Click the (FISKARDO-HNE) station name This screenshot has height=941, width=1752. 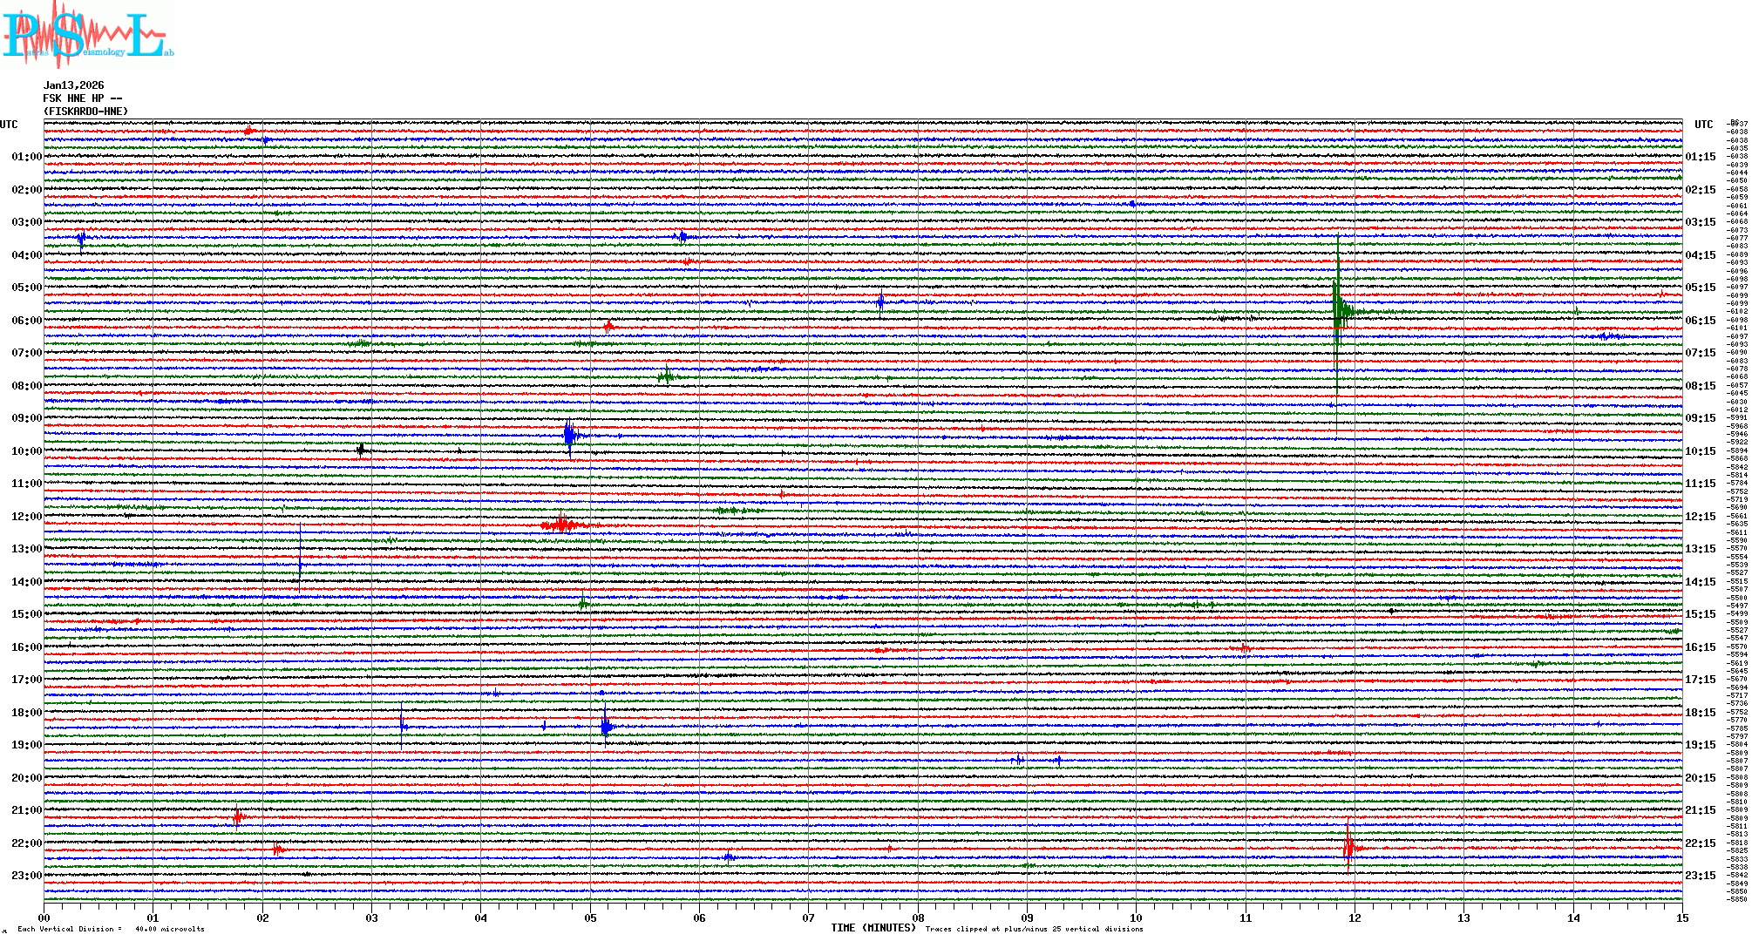[x=85, y=112]
